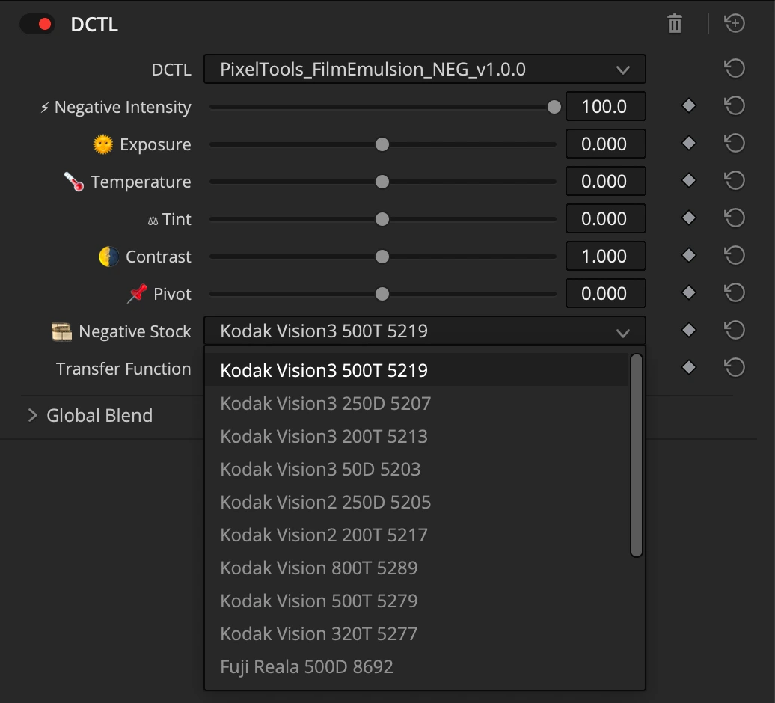Click the Temperature slider handle
Screen dimensions: 775x703
(x=382, y=182)
